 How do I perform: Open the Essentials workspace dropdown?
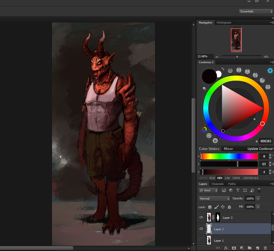[x=255, y=11]
